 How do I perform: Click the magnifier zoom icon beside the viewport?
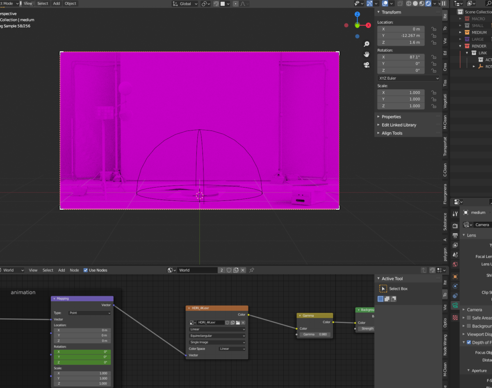point(366,43)
